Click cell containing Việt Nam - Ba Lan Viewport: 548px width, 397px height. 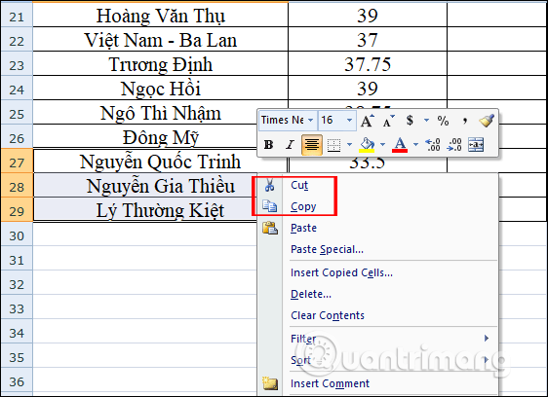161,40
